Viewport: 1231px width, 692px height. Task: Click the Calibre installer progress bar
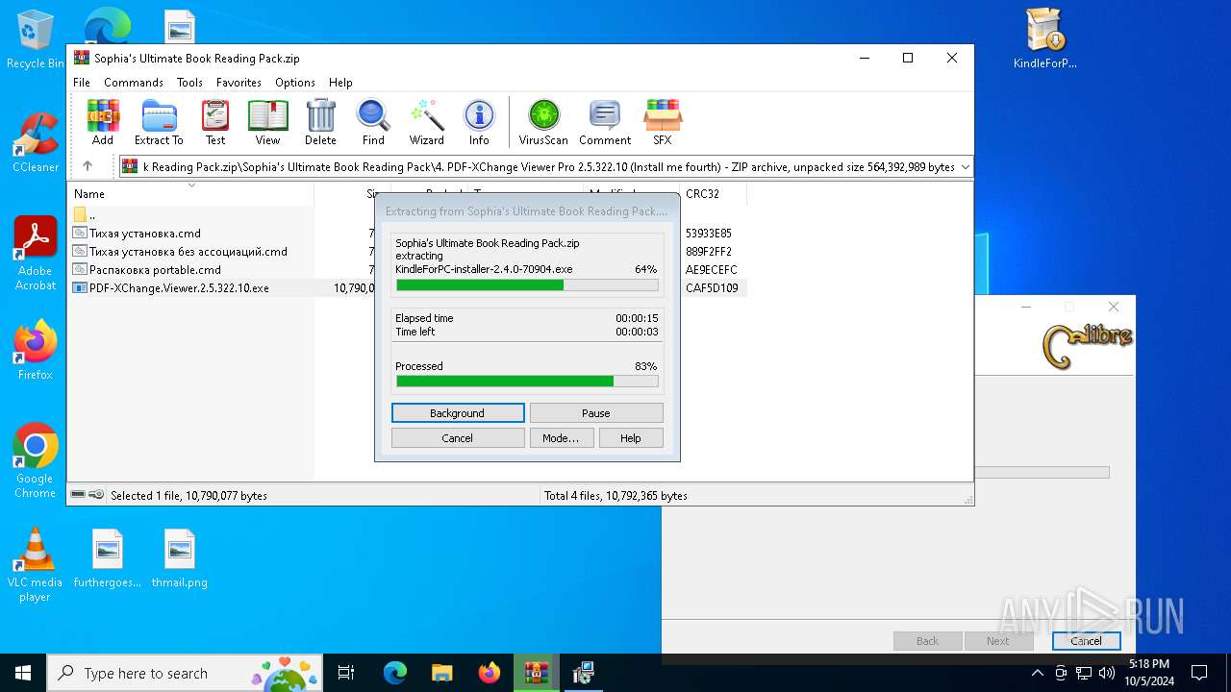point(1042,473)
